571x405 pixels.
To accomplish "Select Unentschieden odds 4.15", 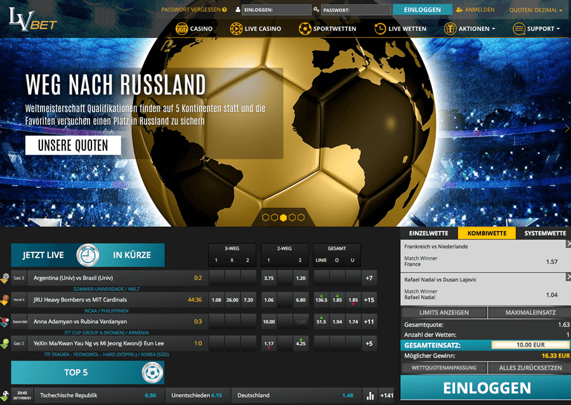I will click(216, 395).
